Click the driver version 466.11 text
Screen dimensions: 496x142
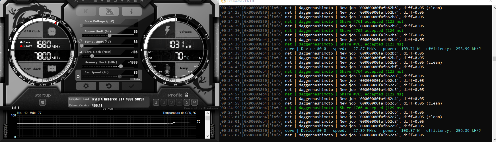(x=97, y=105)
